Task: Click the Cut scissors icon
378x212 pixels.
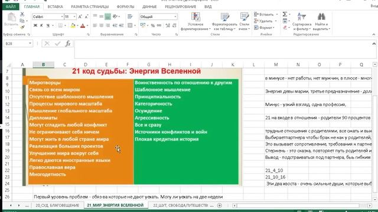Action: [22, 14]
